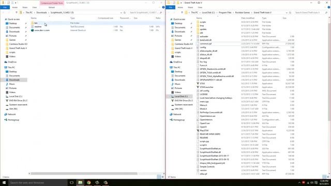Screen dimensions: 331x186
Task: Click the File Explorer taskbar icon
Action: click(80, 182)
